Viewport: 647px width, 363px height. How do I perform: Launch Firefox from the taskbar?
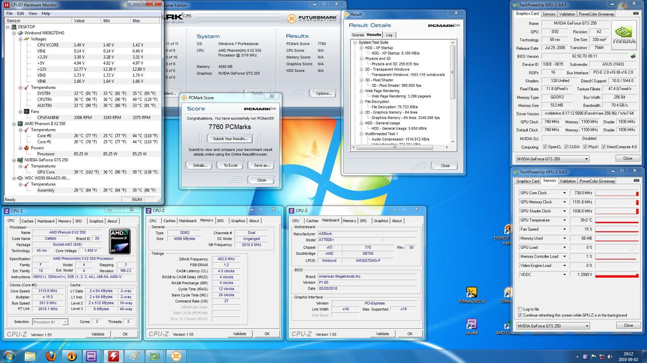51,356
